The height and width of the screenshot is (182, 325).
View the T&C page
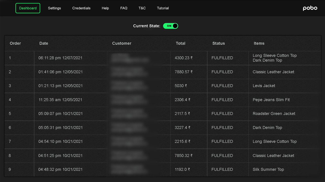tap(142, 8)
